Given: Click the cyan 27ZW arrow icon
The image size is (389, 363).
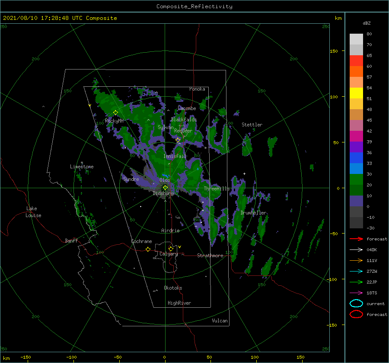Looking at the screenshot, I should tap(356, 271).
